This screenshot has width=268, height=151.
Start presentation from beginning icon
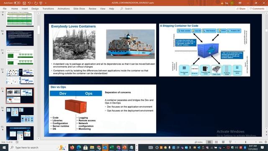pos(41,3)
